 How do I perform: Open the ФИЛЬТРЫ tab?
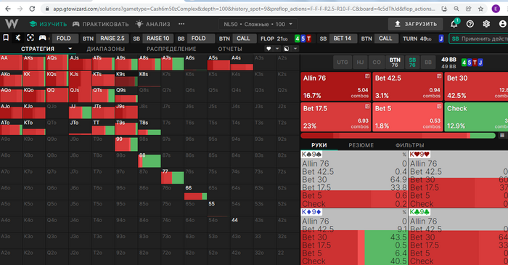click(x=409, y=145)
